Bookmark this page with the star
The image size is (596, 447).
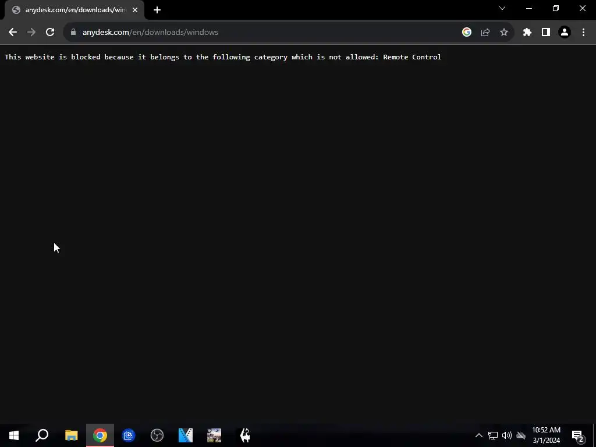click(504, 33)
